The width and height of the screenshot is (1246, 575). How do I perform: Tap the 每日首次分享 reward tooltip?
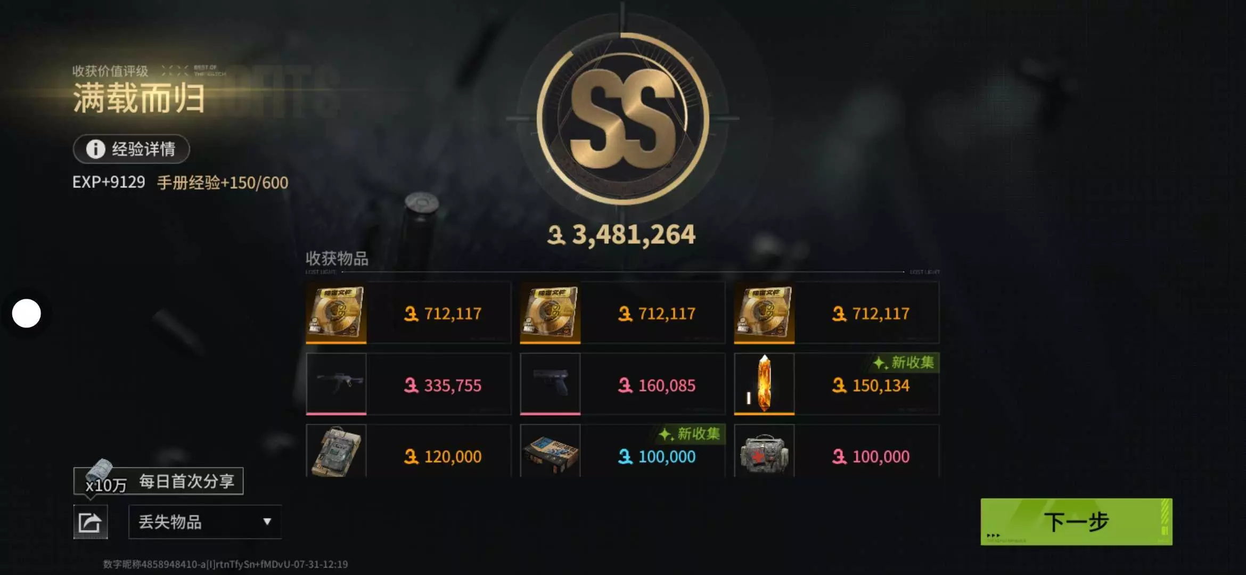[x=158, y=481]
